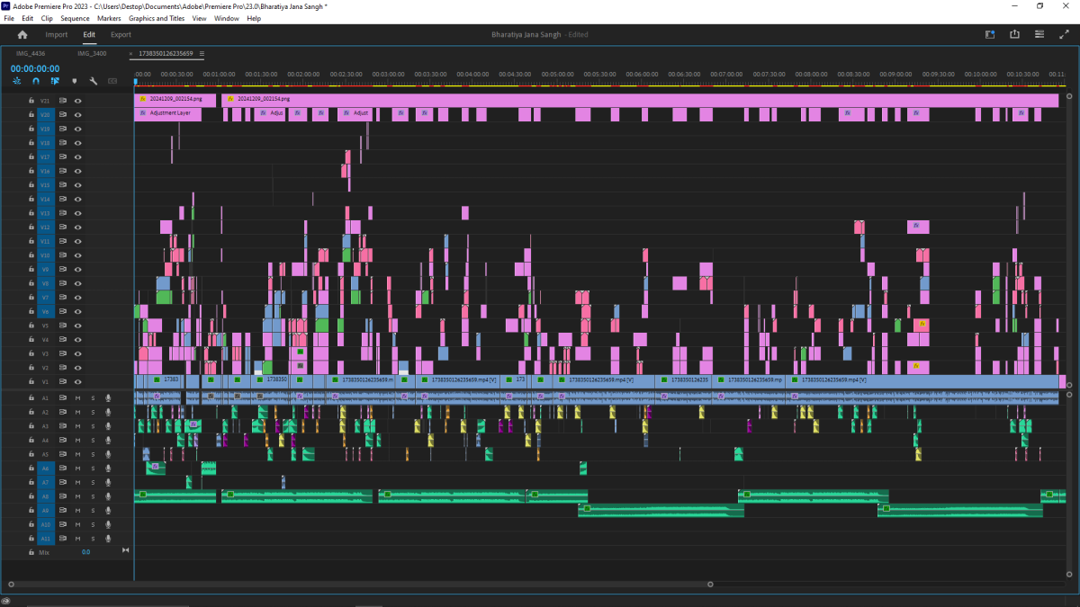Go to the Home screen icon

(22, 35)
